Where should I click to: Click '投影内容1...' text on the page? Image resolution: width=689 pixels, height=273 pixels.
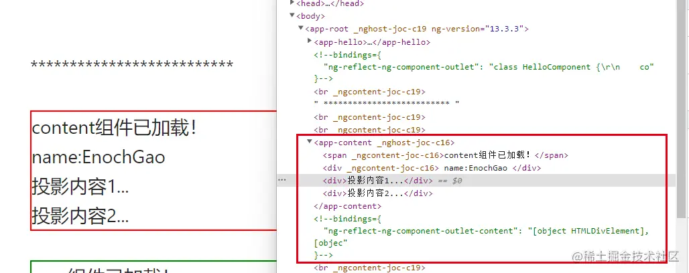pos(80,187)
